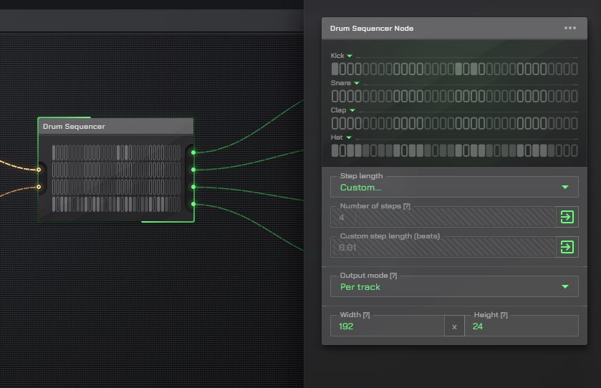Toggle the first step of the Clap track
Viewport: 601px width, 388px height.
pos(335,123)
